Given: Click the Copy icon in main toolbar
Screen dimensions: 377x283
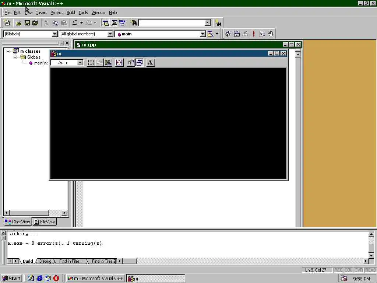Looking at the screenshot, I should (55, 23).
